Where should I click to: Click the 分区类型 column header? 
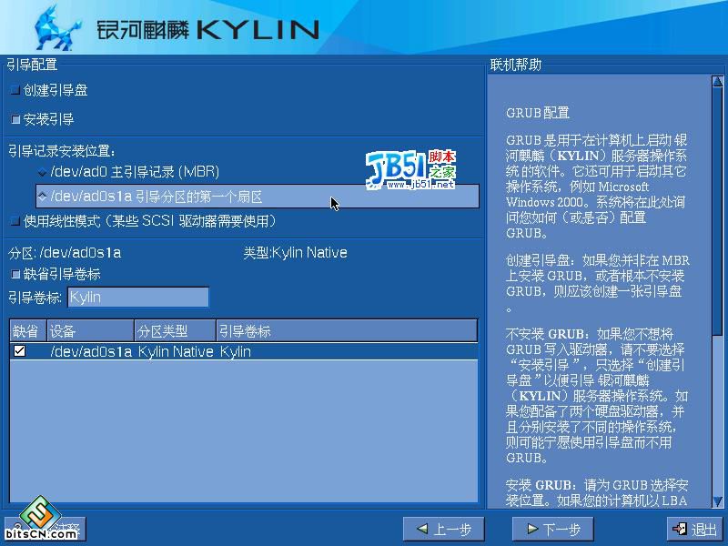click(175, 331)
